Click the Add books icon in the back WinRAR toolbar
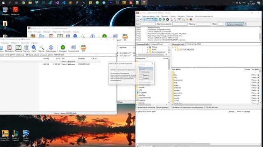 (x=33, y=36)
